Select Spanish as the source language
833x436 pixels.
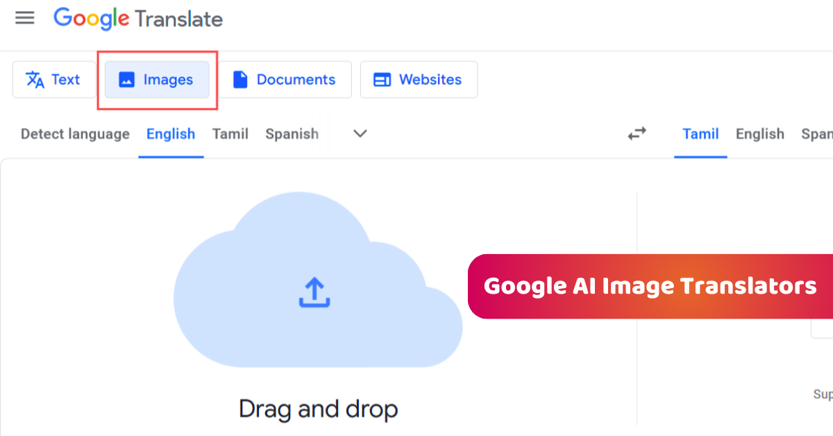(292, 133)
